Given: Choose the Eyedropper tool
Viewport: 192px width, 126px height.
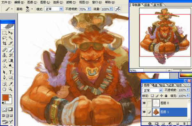Looking at the screenshot, I should 11,84.
